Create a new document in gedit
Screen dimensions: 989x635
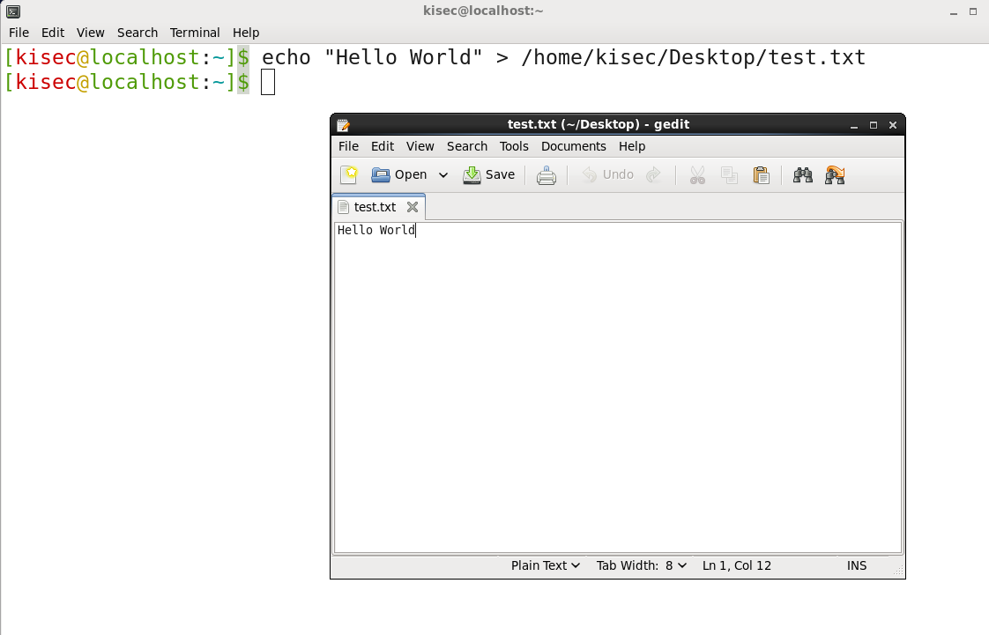(349, 174)
